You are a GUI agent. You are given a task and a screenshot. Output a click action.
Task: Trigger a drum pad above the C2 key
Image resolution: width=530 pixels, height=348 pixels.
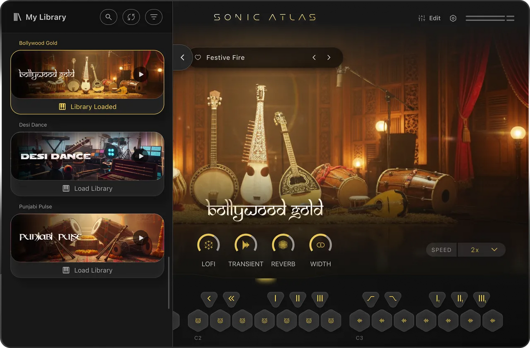click(198, 320)
